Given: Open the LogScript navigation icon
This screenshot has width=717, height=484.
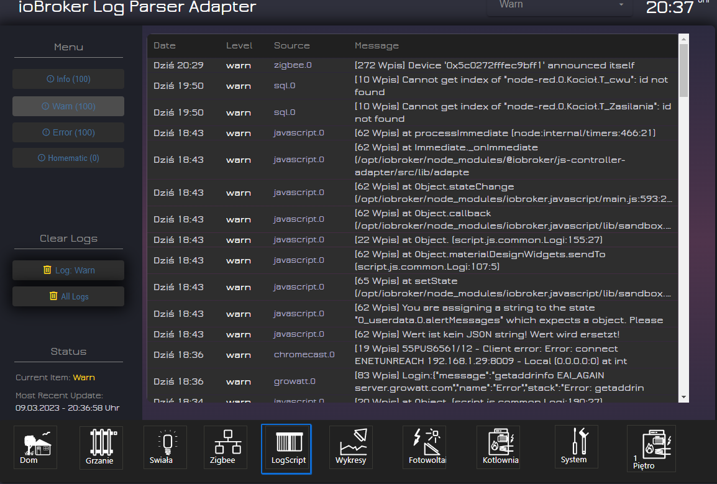Looking at the screenshot, I should click(x=286, y=449).
